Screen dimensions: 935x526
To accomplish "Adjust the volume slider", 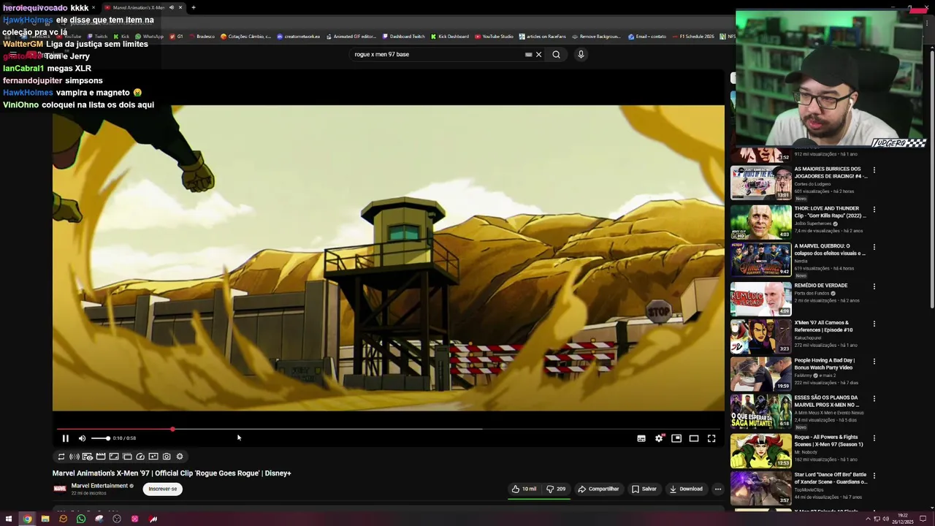I will (100, 438).
